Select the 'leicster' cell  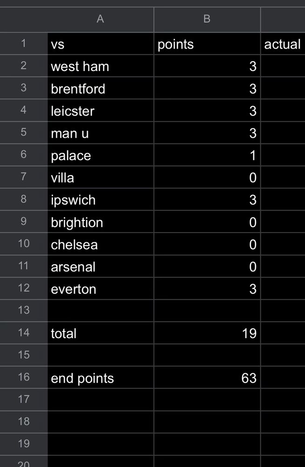pos(100,111)
